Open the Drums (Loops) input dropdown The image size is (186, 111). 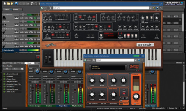[x=35, y=79]
